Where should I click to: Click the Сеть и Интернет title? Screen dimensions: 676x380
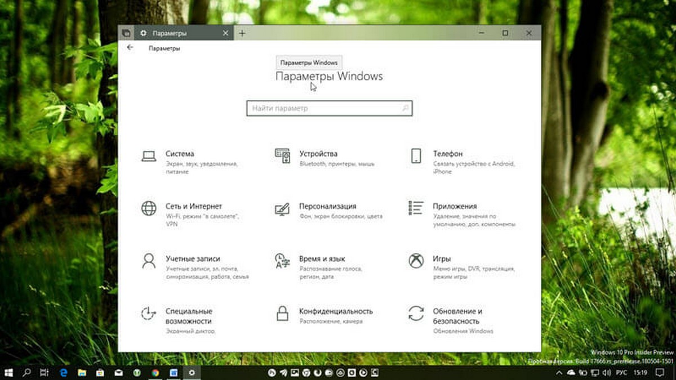tap(194, 206)
